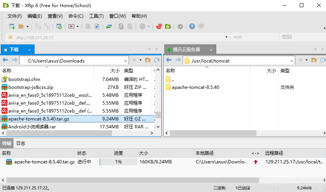Click the sftp address bar field
The image size is (326, 192).
[x=117, y=37]
